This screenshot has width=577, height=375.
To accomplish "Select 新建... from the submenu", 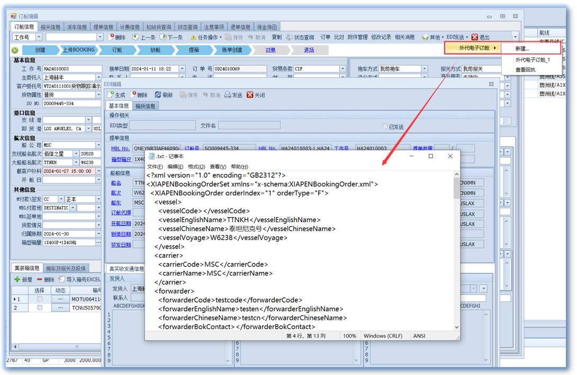I will click(x=522, y=49).
